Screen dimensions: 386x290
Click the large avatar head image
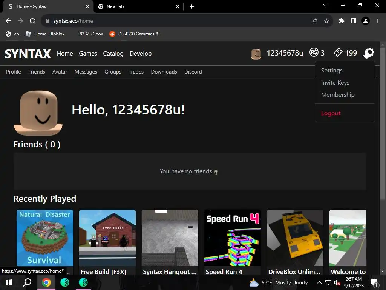tap(38, 113)
